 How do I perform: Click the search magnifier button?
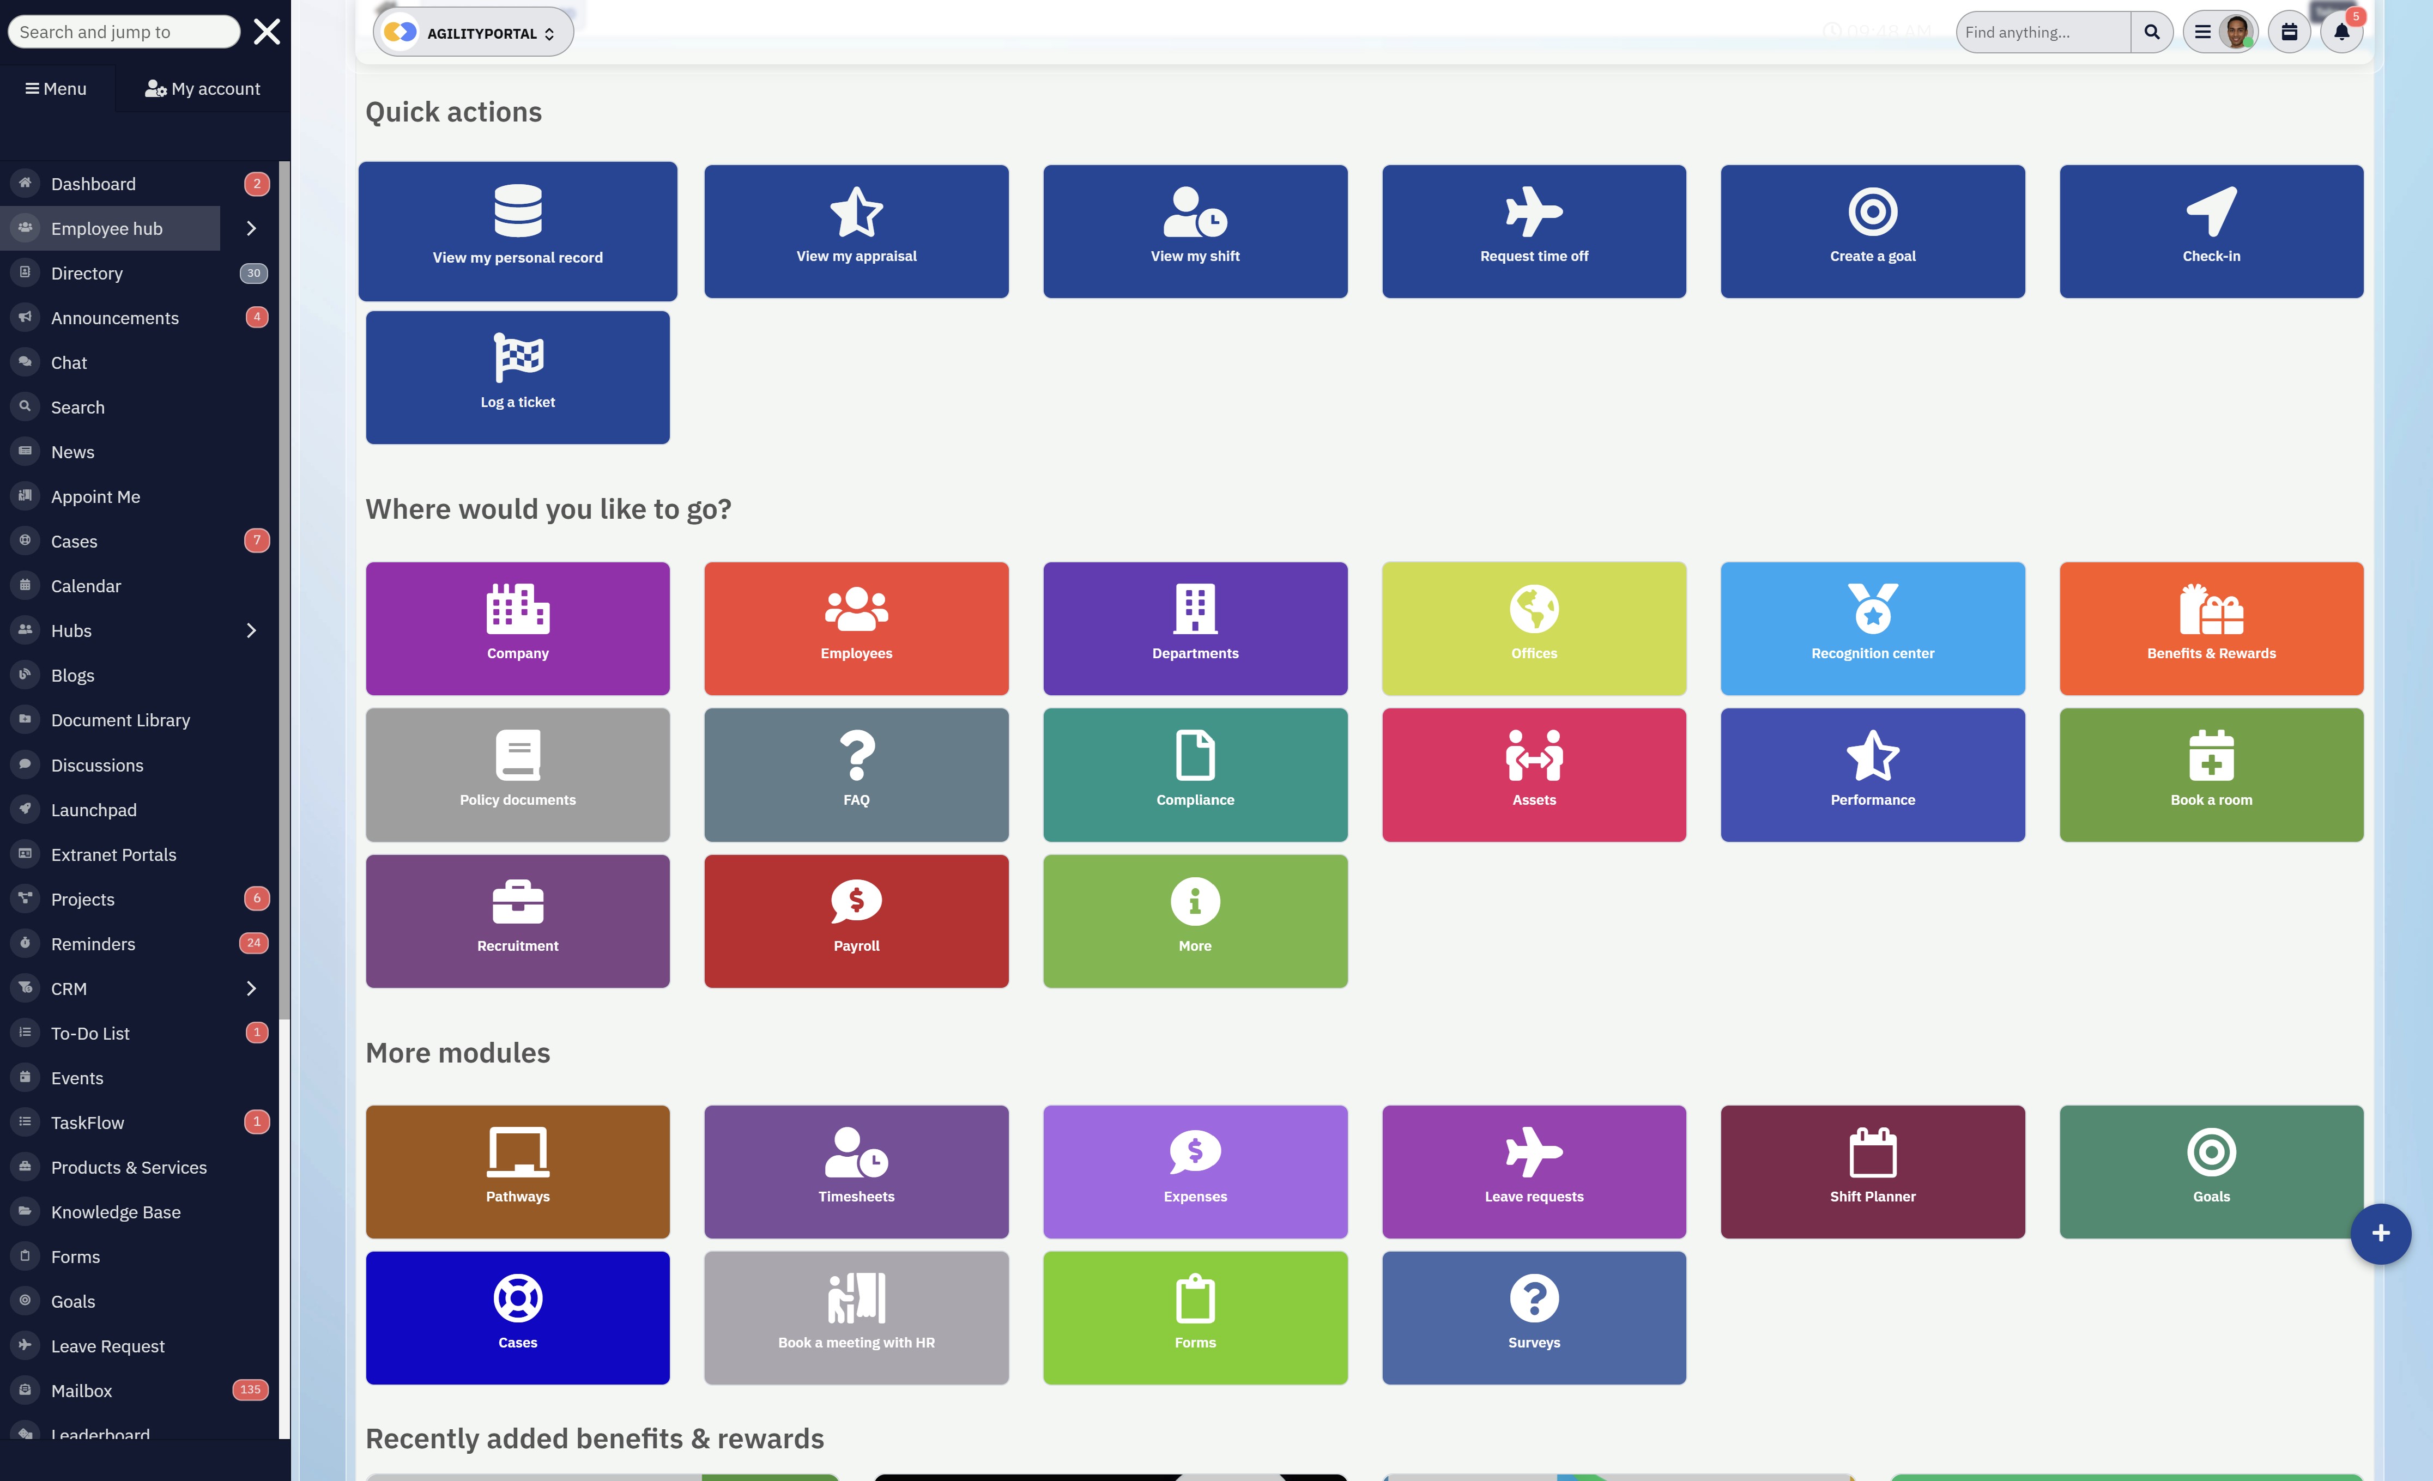coord(2152,32)
